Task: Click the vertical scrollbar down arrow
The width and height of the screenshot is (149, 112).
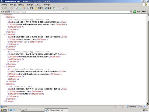Action: click(147, 103)
